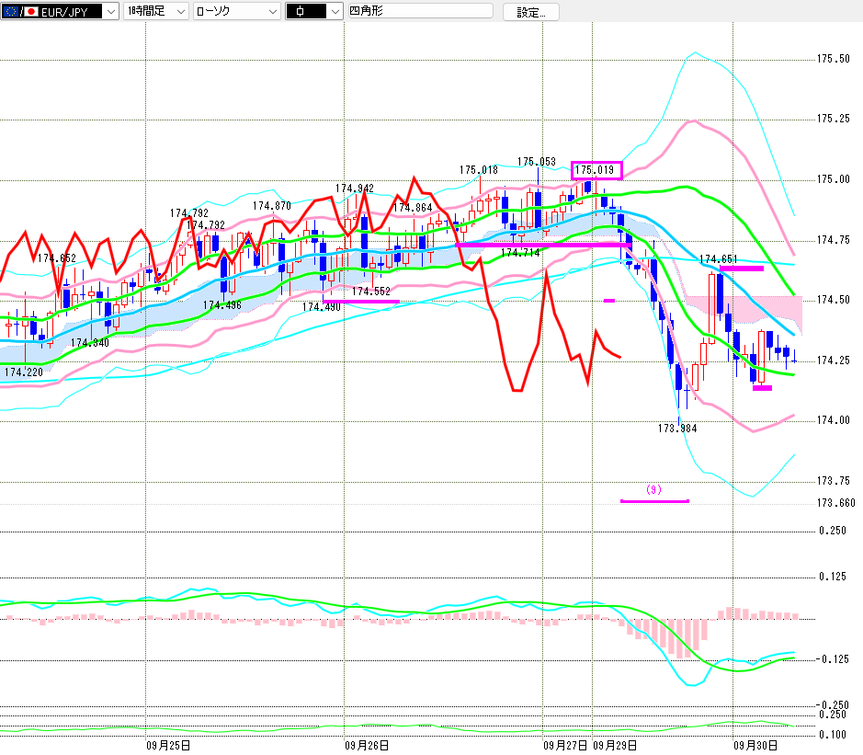
Task: Click the 174.651 price label on chart
Action: coord(719,259)
